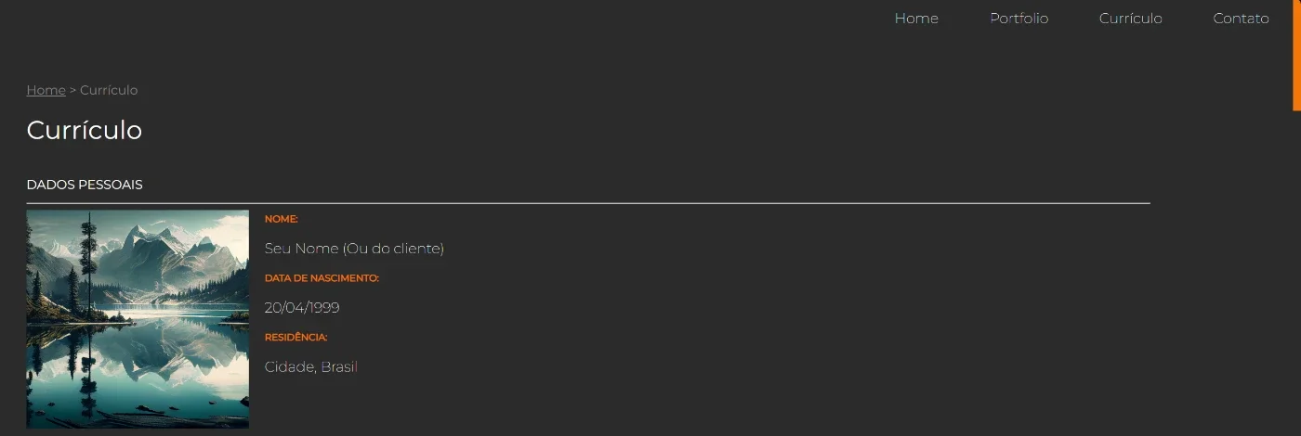Click the tall pine tree in photo
This screenshot has width=1301, height=436.
point(89,269)
